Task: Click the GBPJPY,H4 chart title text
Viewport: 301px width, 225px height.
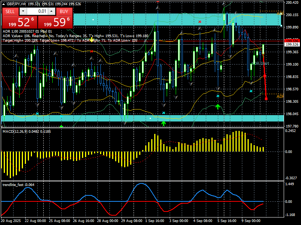Action: tap(17, 4)
